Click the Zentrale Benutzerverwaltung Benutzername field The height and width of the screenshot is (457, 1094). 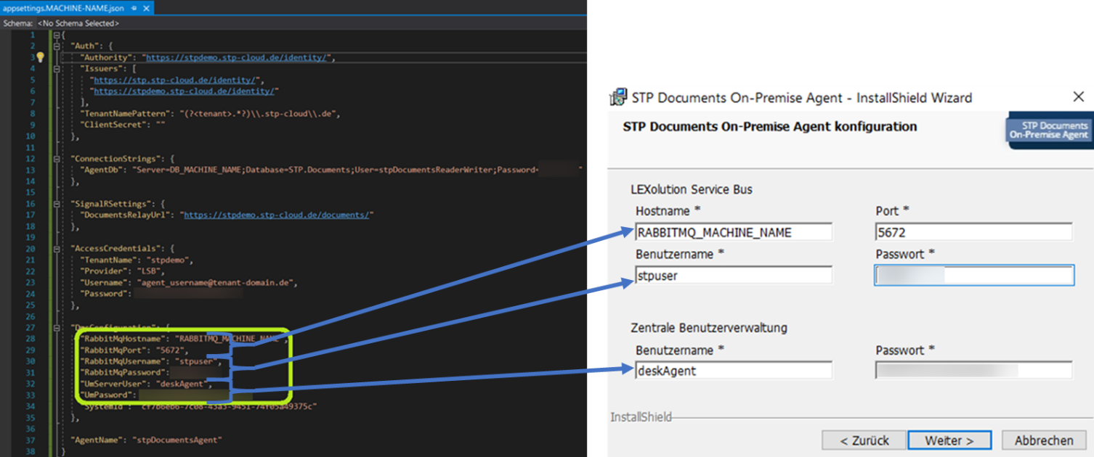[733, 371]
